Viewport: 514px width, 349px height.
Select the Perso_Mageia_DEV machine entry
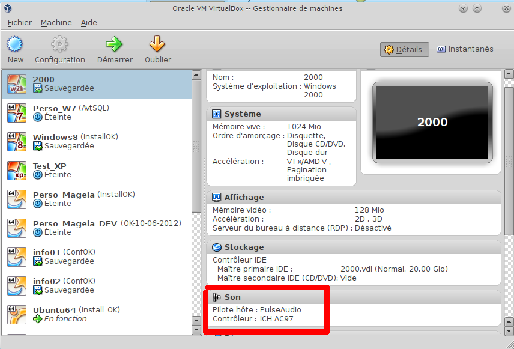click(x=97, y=228)
